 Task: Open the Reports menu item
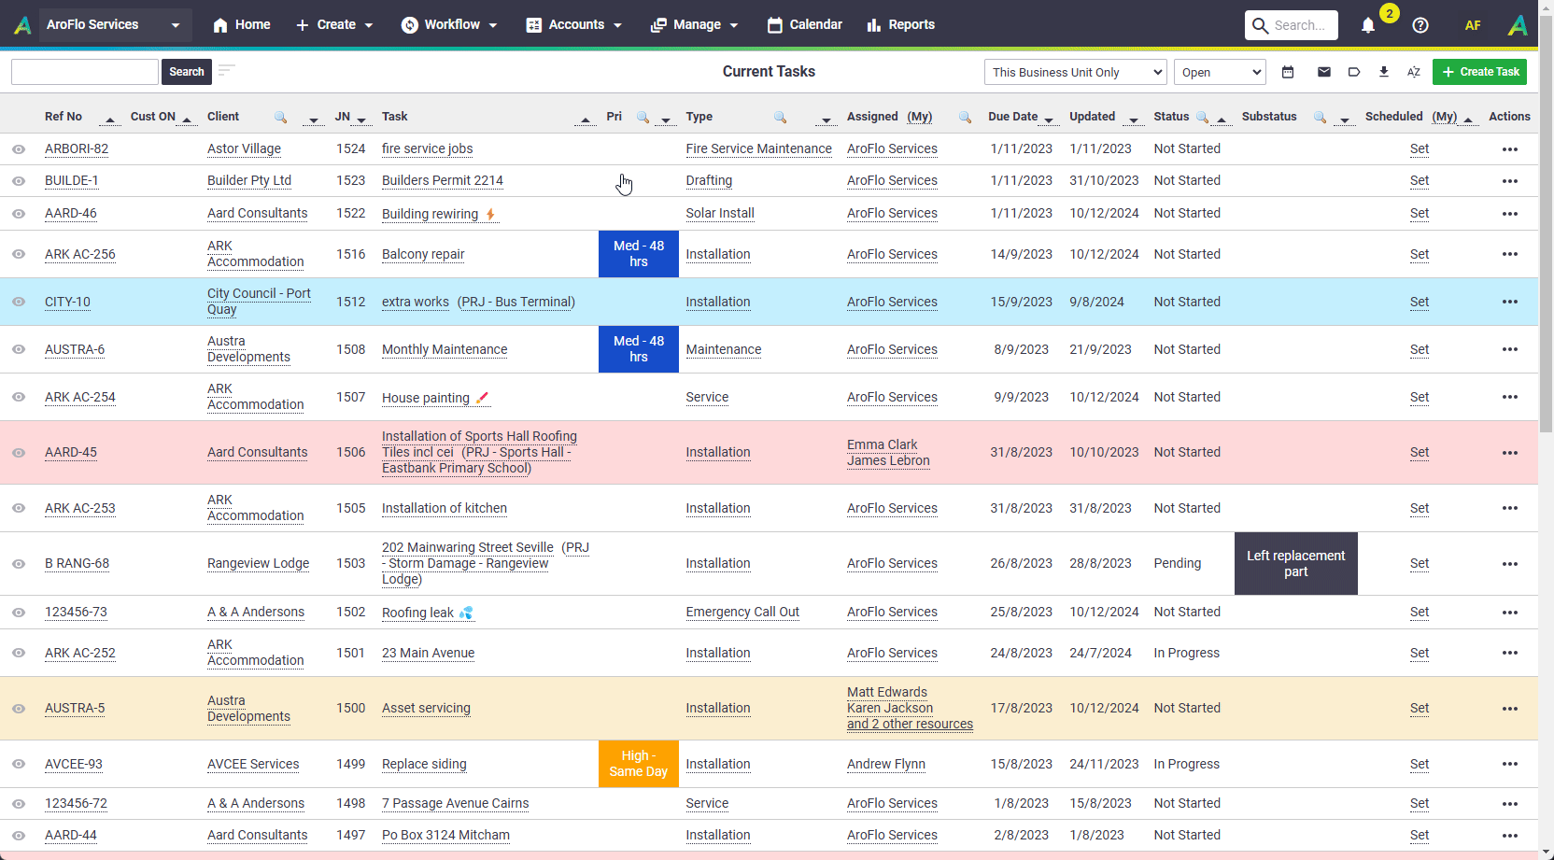tap(901, 24)
